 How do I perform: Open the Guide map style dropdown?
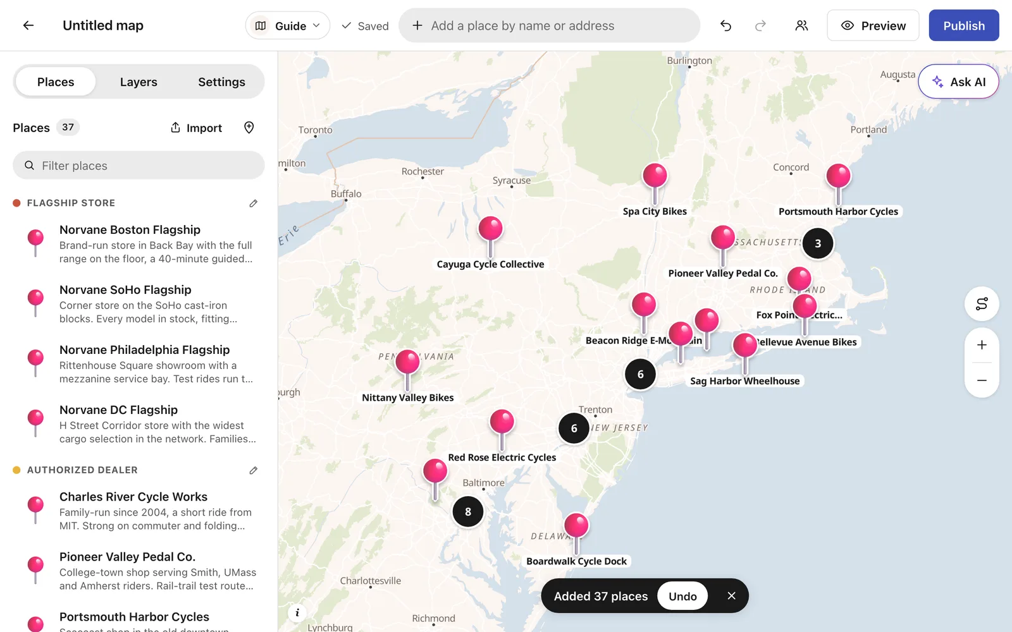coord(288,25)
